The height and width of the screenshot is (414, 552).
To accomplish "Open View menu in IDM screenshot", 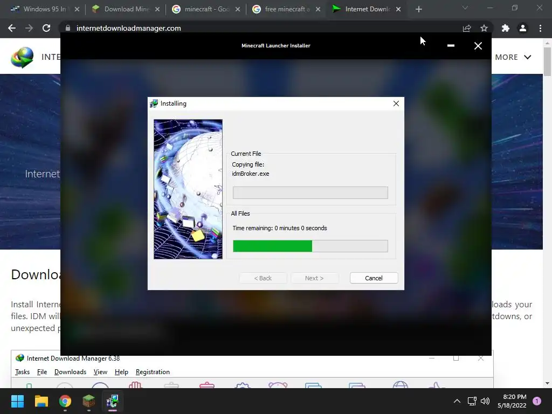I will (x=100, y=372).
